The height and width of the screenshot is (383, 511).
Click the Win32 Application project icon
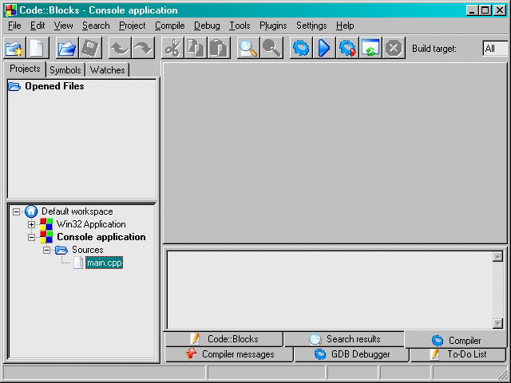tap(46, 224)
